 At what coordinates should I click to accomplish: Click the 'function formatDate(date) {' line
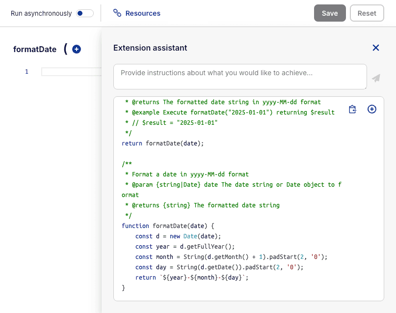coord(168,226)
